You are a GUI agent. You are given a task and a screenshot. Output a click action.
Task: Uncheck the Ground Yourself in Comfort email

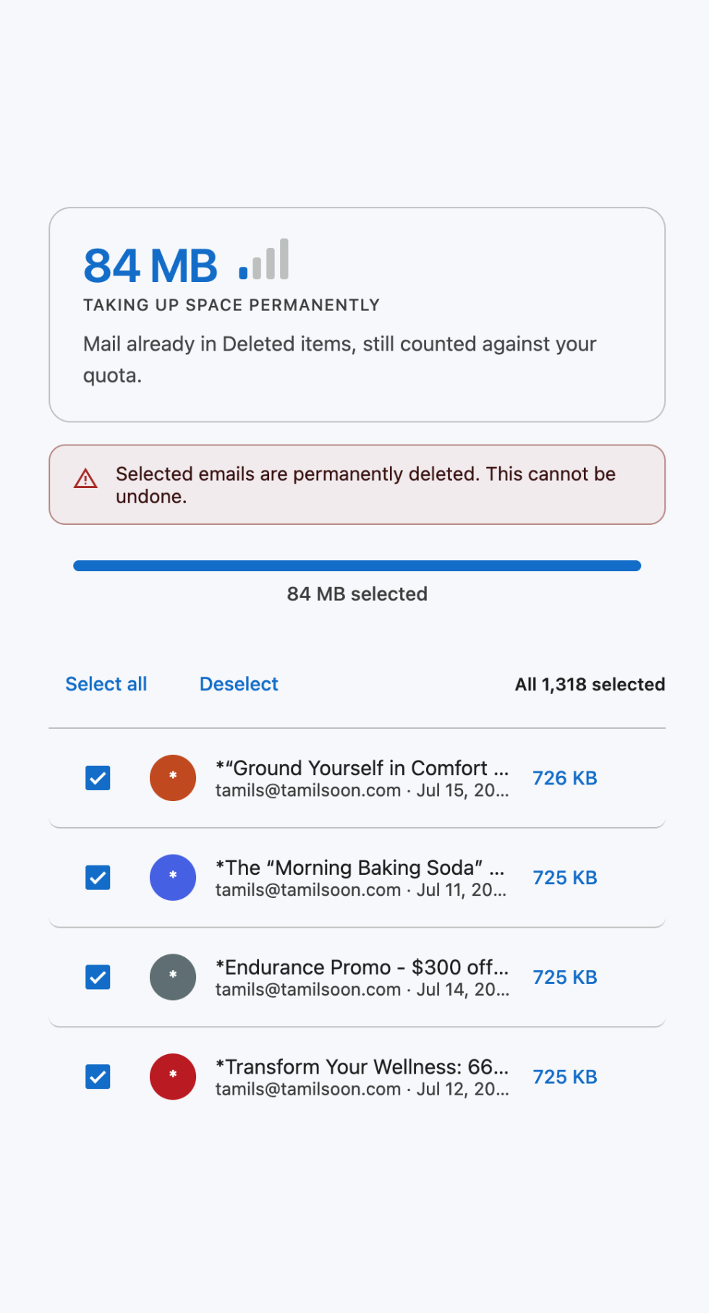(x=98, y=778)
